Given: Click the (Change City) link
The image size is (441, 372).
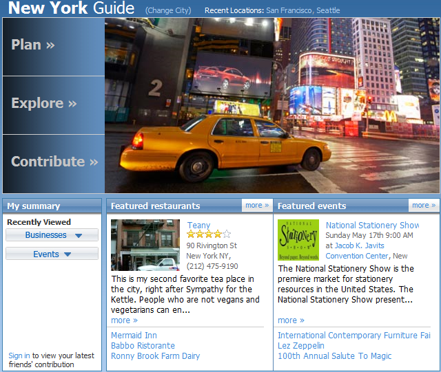Looking at the screenshot, I should coord(168,11).
